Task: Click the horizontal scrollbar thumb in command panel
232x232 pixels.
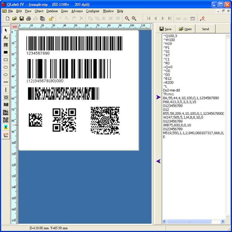Action: tap(189, 221)
